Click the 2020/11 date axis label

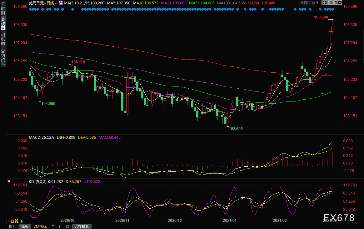point(122,221)
